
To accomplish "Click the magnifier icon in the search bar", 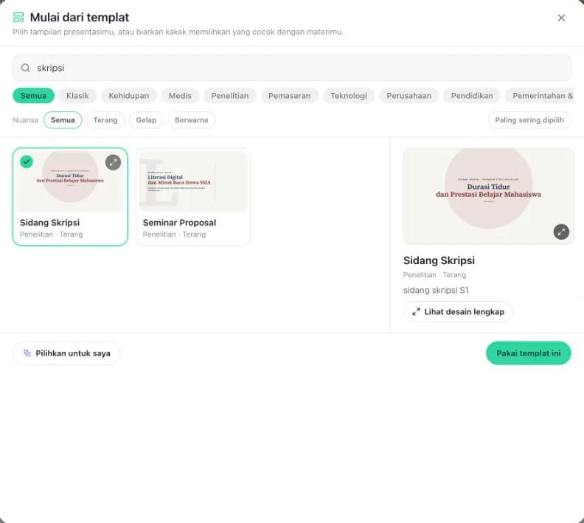I will tap(25, 68).
